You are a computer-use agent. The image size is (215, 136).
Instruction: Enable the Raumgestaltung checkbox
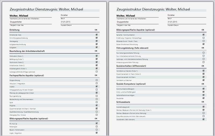[x=97, y=96]
